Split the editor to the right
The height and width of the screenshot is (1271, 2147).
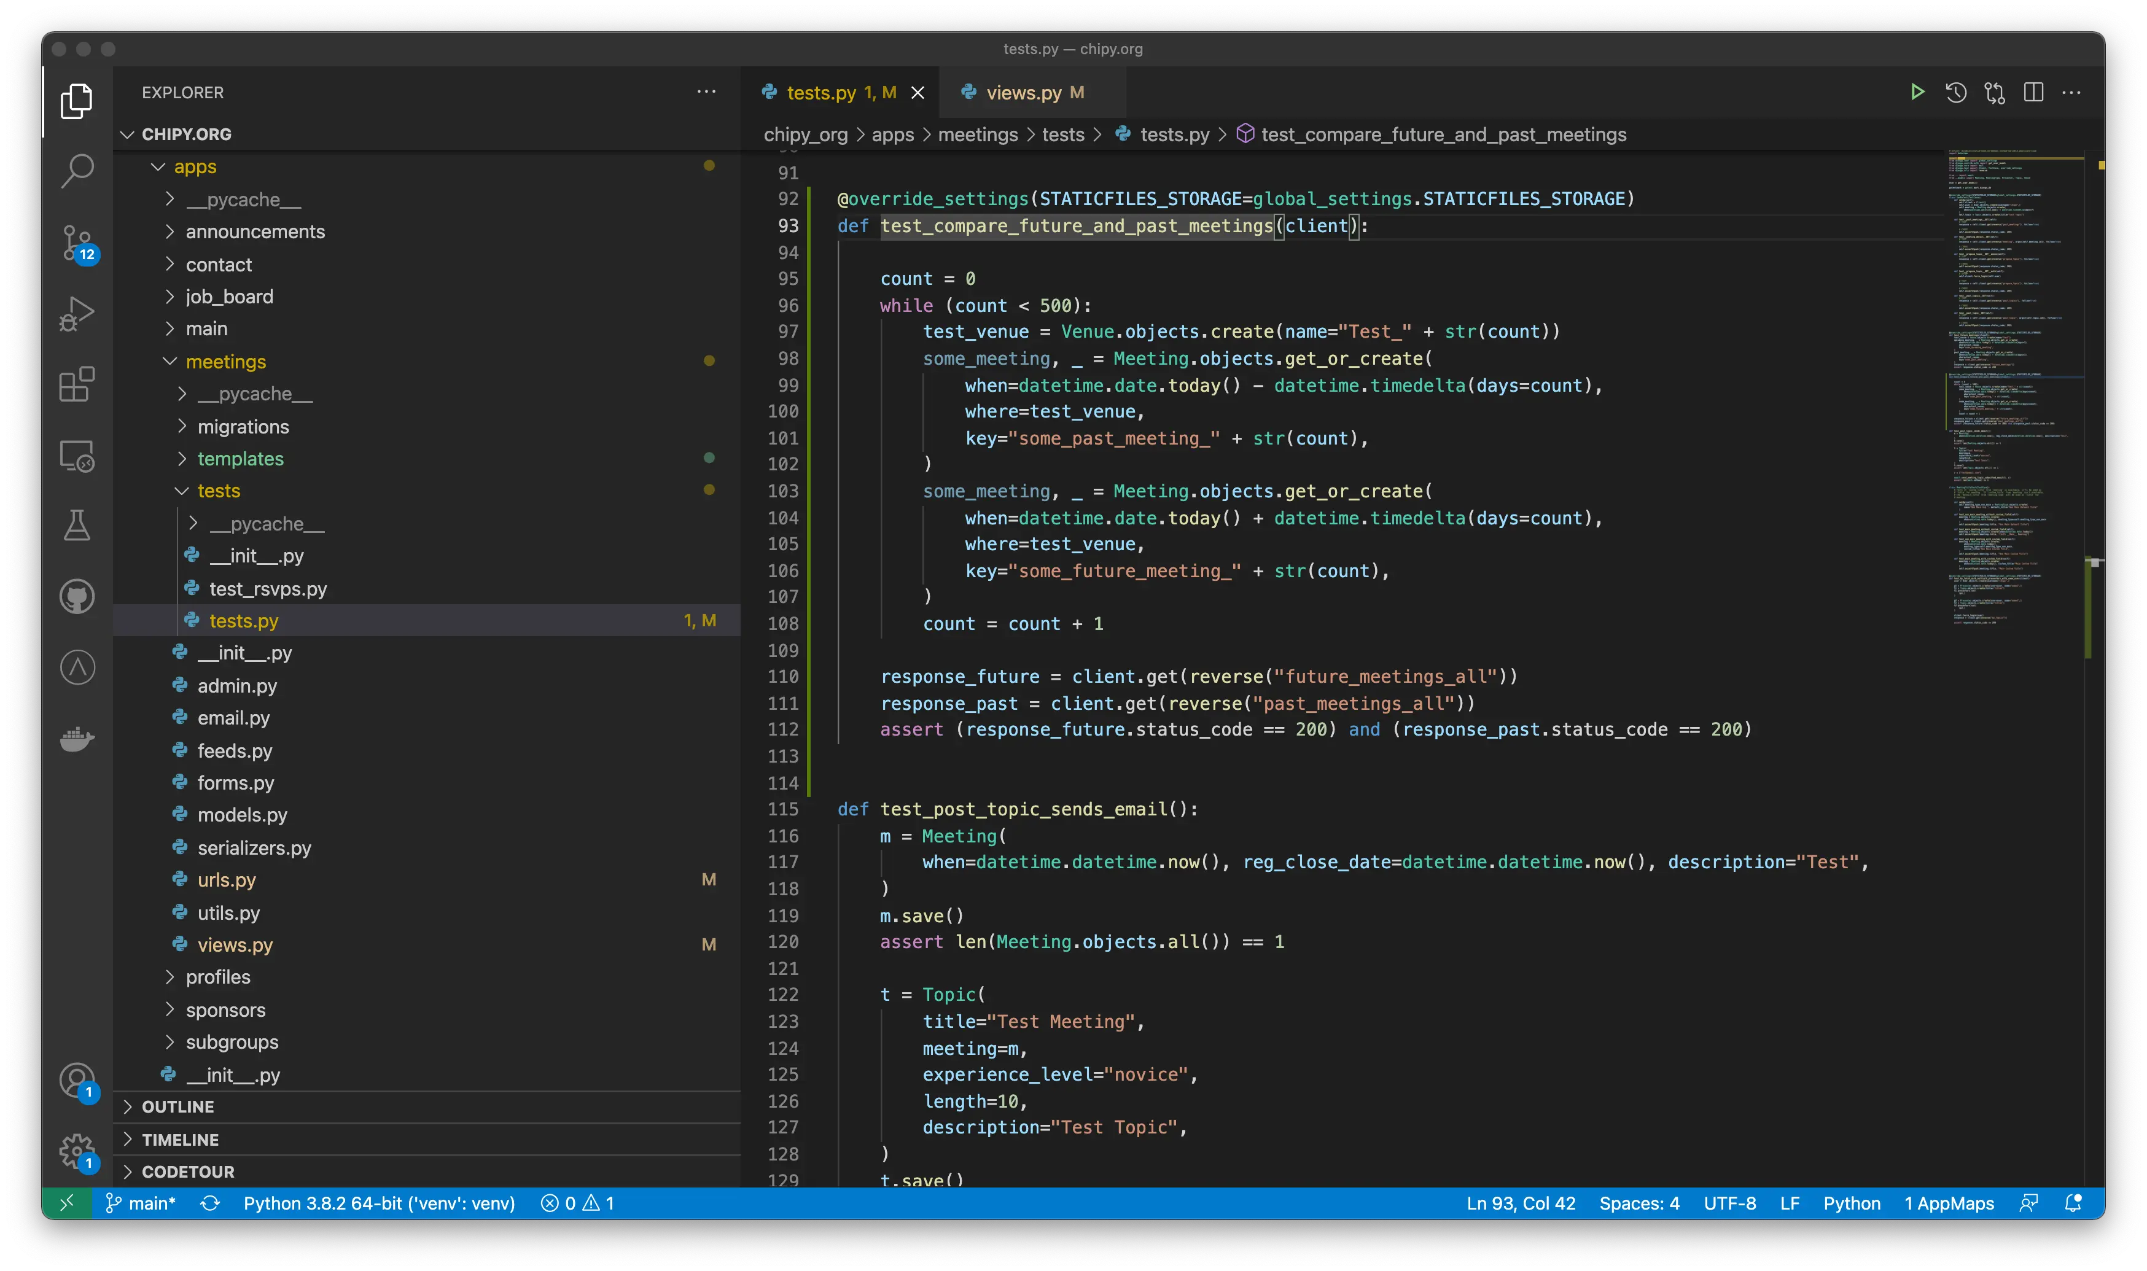(2033, 91)
